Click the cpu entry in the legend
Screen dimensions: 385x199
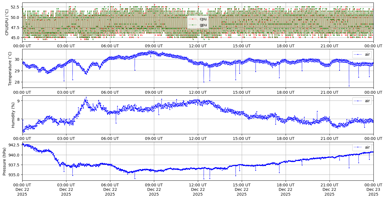[x=203, y=19]
